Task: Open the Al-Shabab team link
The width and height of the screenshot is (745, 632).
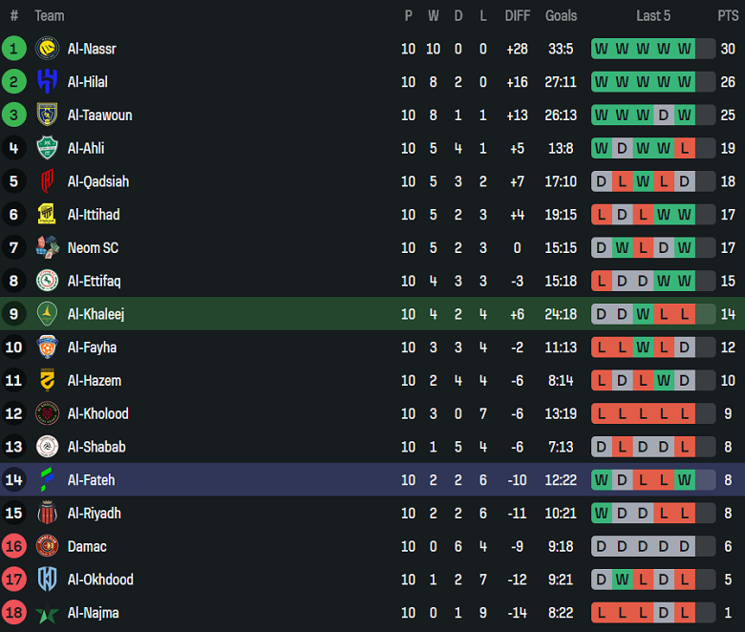Action: pyautogui.click(x=96, y=447)
